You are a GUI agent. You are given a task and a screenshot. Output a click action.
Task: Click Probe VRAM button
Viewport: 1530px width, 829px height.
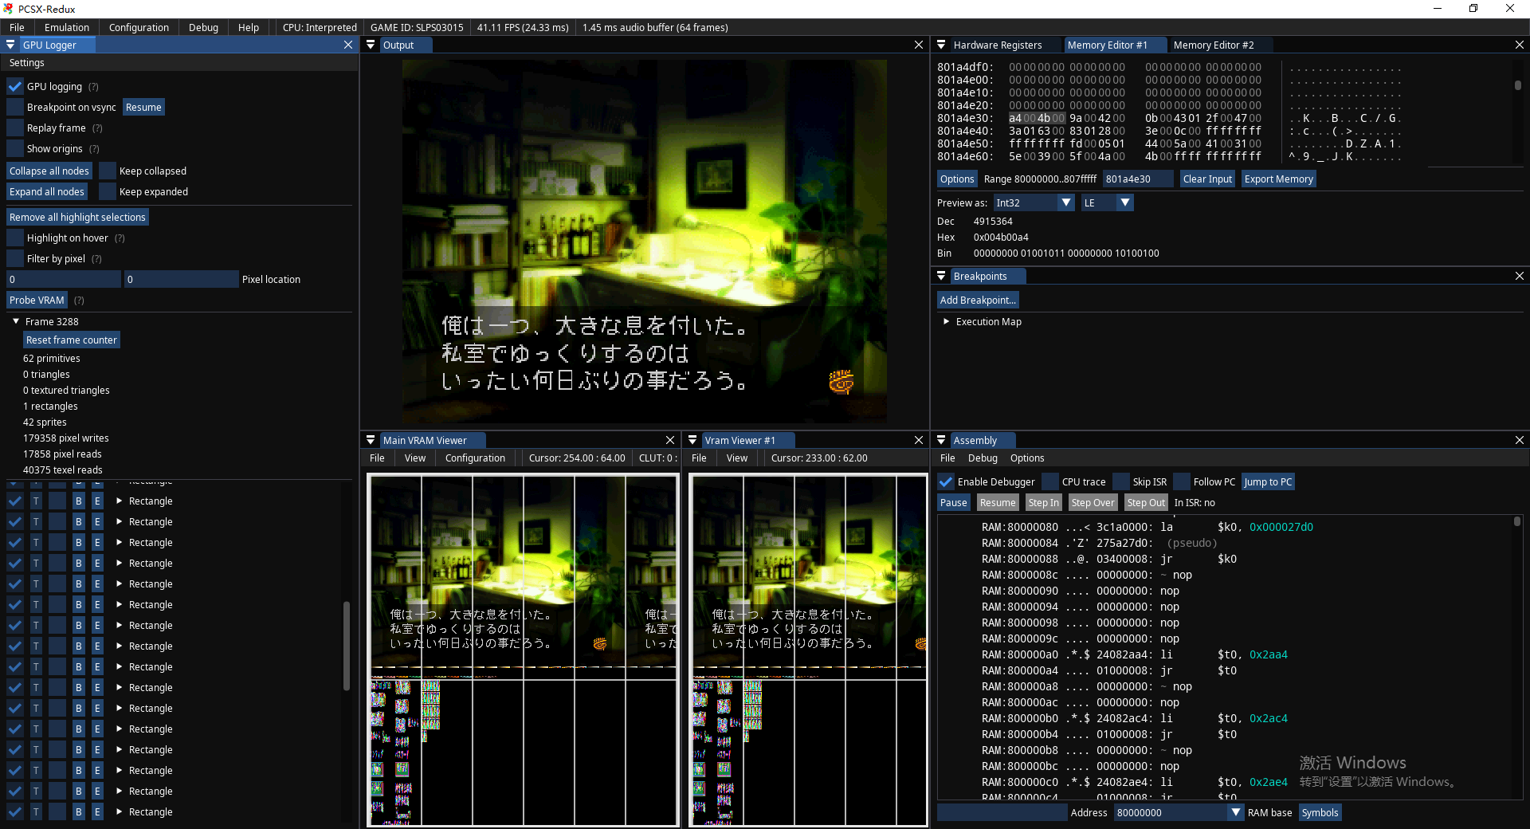point(37,301)
